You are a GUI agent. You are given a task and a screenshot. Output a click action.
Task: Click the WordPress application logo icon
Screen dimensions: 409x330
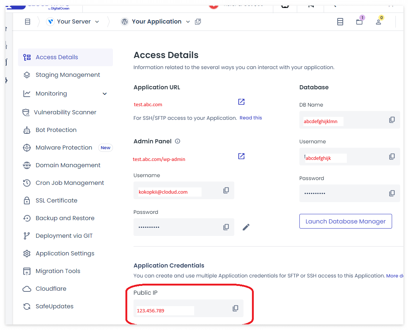[x=125, y=22]
